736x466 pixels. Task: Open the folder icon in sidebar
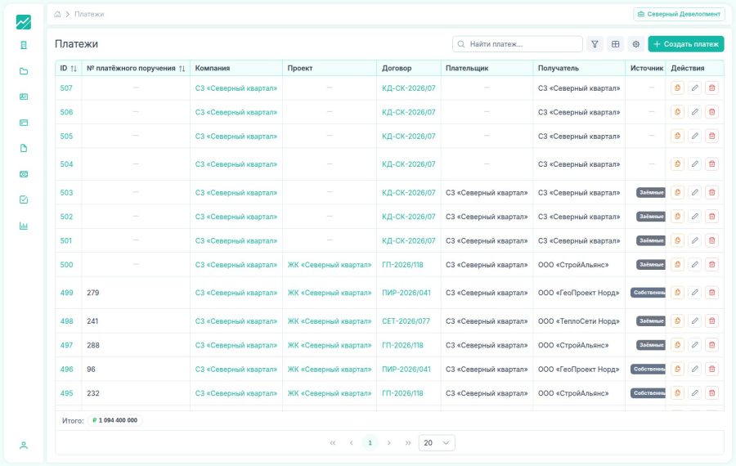pyautogui.click(x=24, y=71)
